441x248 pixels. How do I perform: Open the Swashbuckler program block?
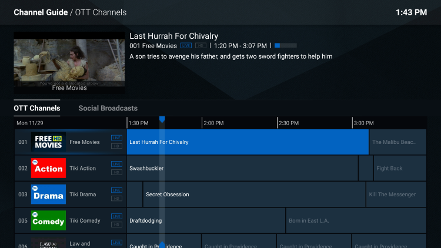(242, 168)
